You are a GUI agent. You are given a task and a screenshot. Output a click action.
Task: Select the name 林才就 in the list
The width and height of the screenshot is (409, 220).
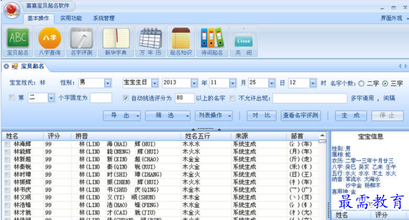pos(23,212)
